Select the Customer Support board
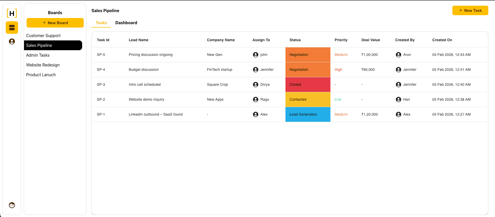 click(43, 36)
